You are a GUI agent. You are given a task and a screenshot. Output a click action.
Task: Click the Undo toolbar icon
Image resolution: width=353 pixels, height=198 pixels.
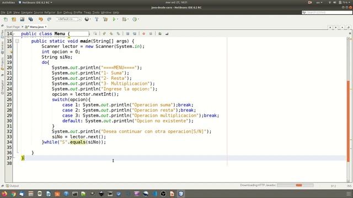click(x=41, y=20)
